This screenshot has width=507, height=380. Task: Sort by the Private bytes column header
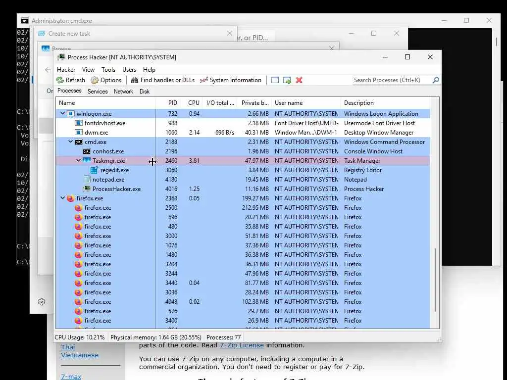click(254, 103)
